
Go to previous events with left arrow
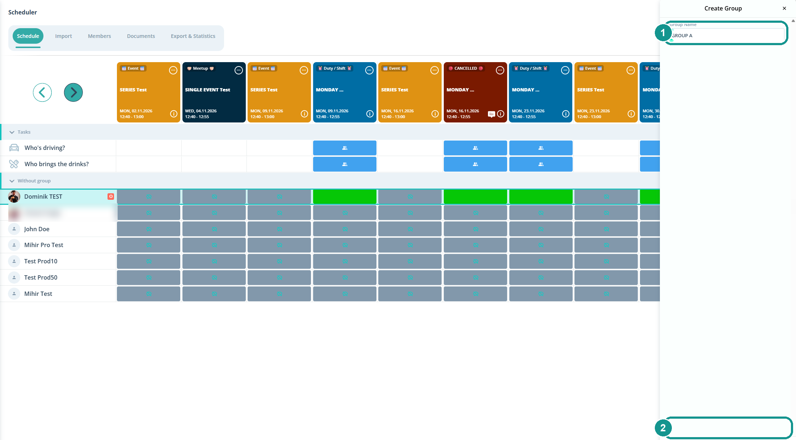click(42, 92)
